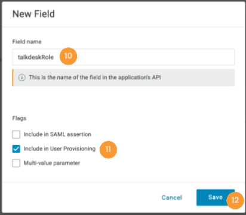Click the orange step 12 marker
The image size is (246, 215).
pos(235,200)
